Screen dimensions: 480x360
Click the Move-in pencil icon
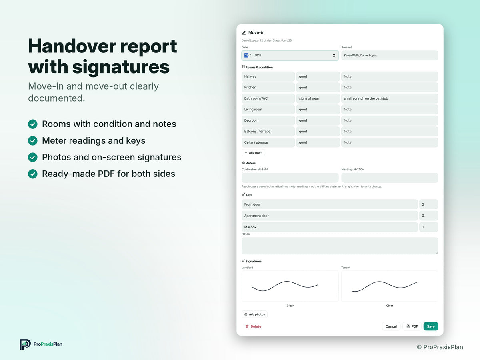click(x=244, y=33)
